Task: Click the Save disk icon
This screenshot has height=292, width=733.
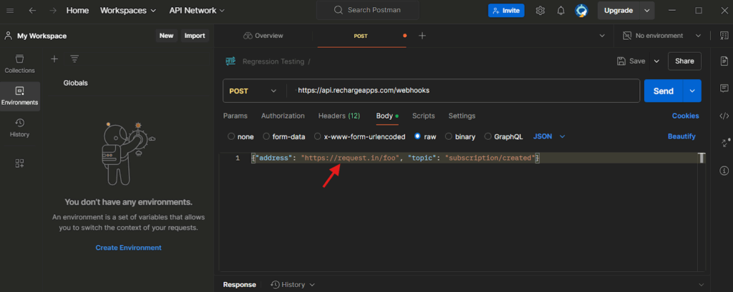Action: tap(621, 61)
